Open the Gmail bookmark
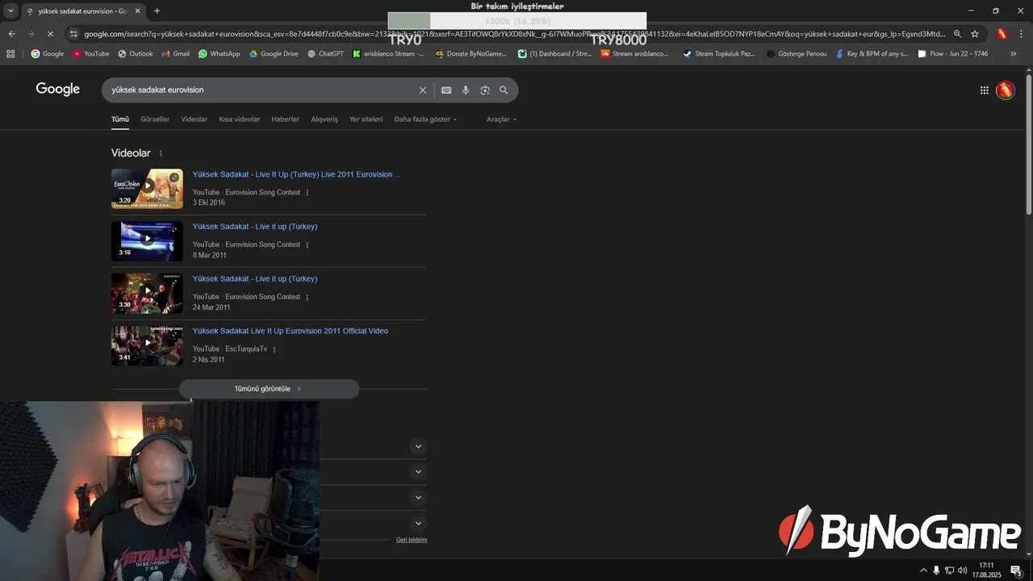The image size is (1033, 581). coord(175,54)
